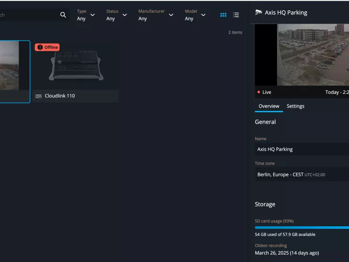Open the Time zone selector showing Berlin
The height and width of the screenshot is (262, 349).
click(x=301, y=174)
